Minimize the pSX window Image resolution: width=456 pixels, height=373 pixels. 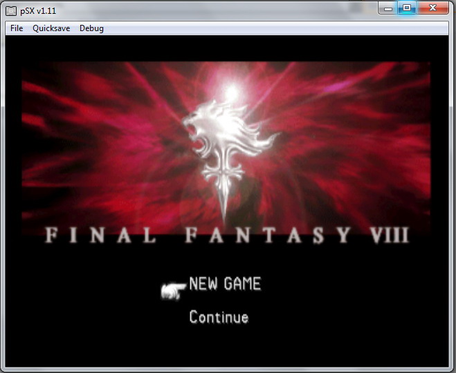pyautogui.click(x=388, y=8)
